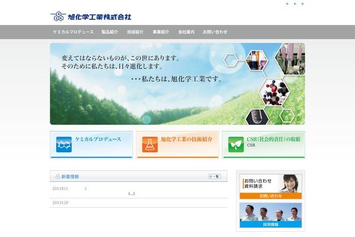Open the ケミカルプロデュース menu item
The height and width of the screenshot is (237, 355).
pyautogui.click(x=73, y=32)
